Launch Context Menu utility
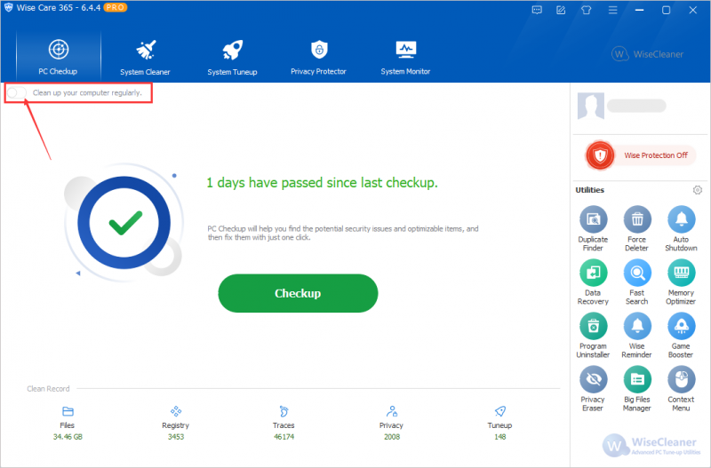711x468 pixels. (x=681, y=389)
